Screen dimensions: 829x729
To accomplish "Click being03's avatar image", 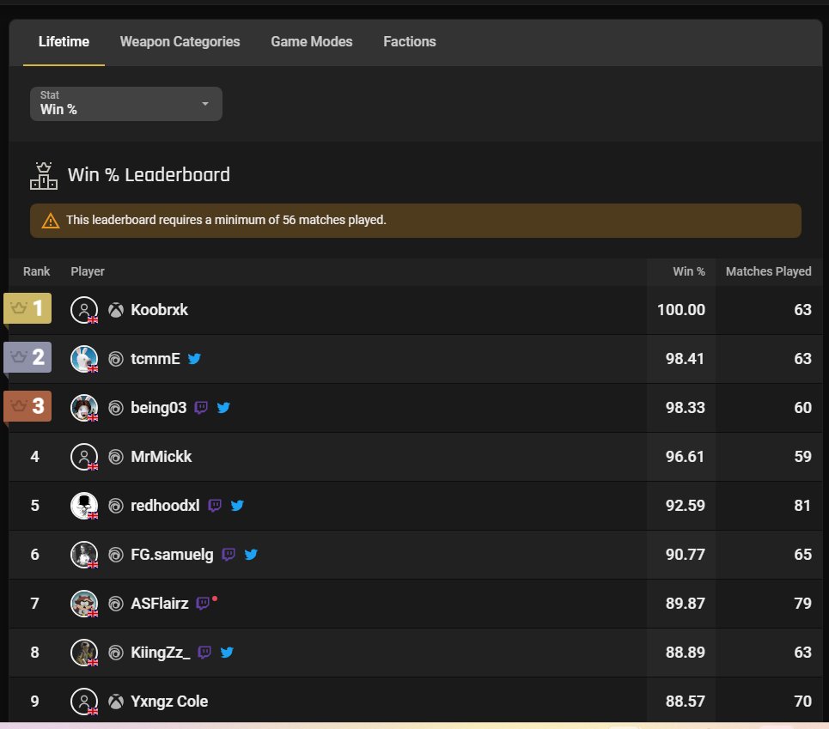I will 84,408.
